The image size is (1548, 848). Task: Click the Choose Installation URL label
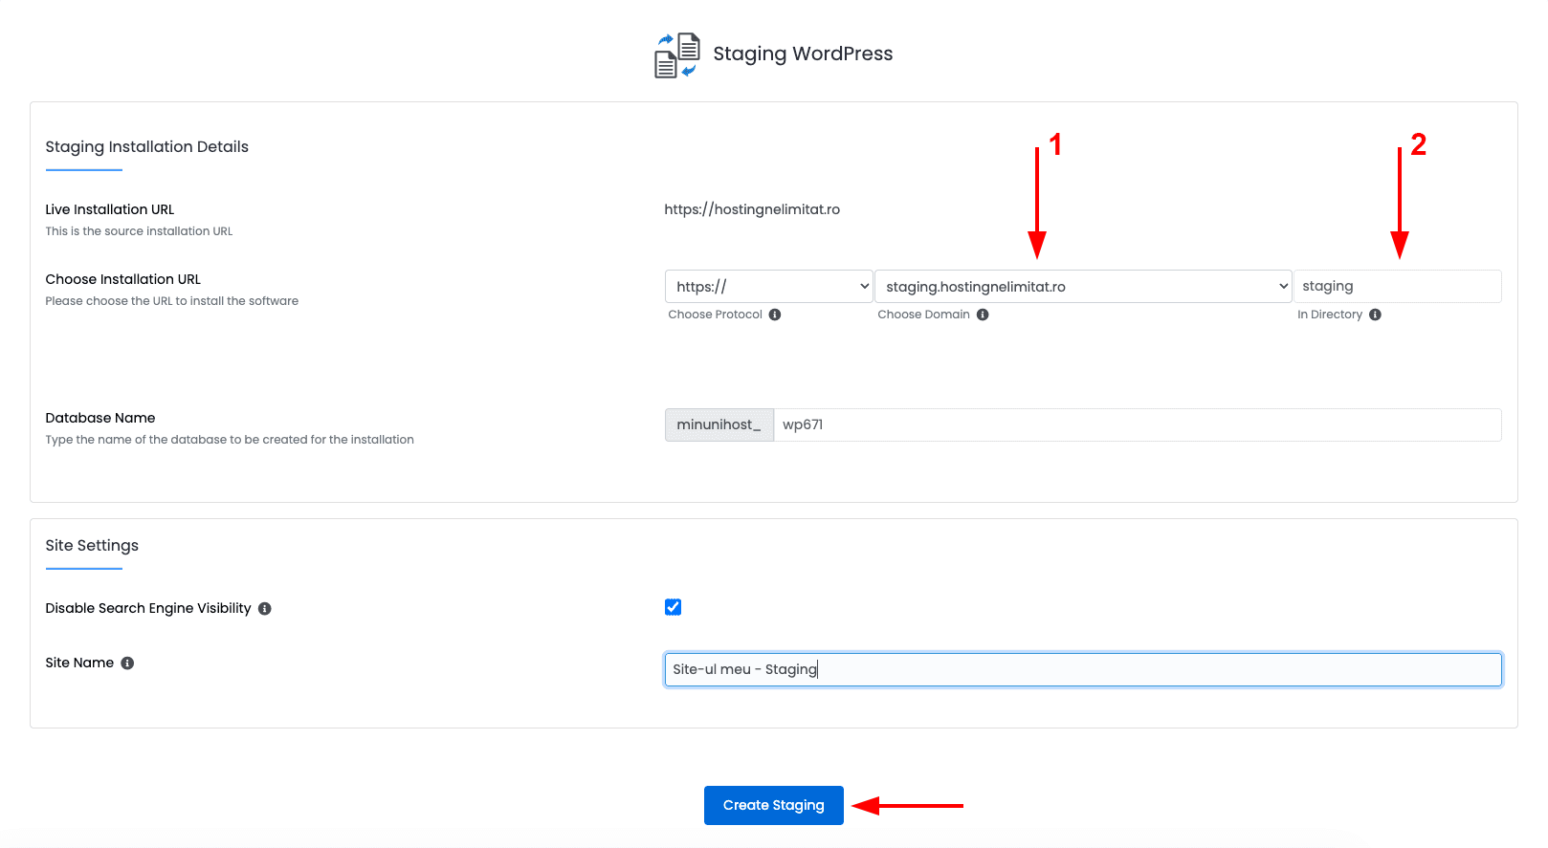[x=123, y=279]
